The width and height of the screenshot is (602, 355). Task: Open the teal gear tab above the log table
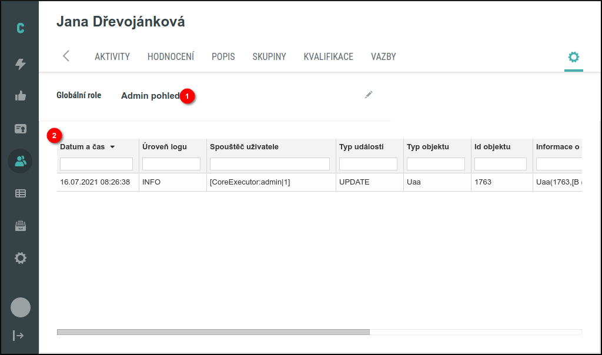click(x=573, y=56)
